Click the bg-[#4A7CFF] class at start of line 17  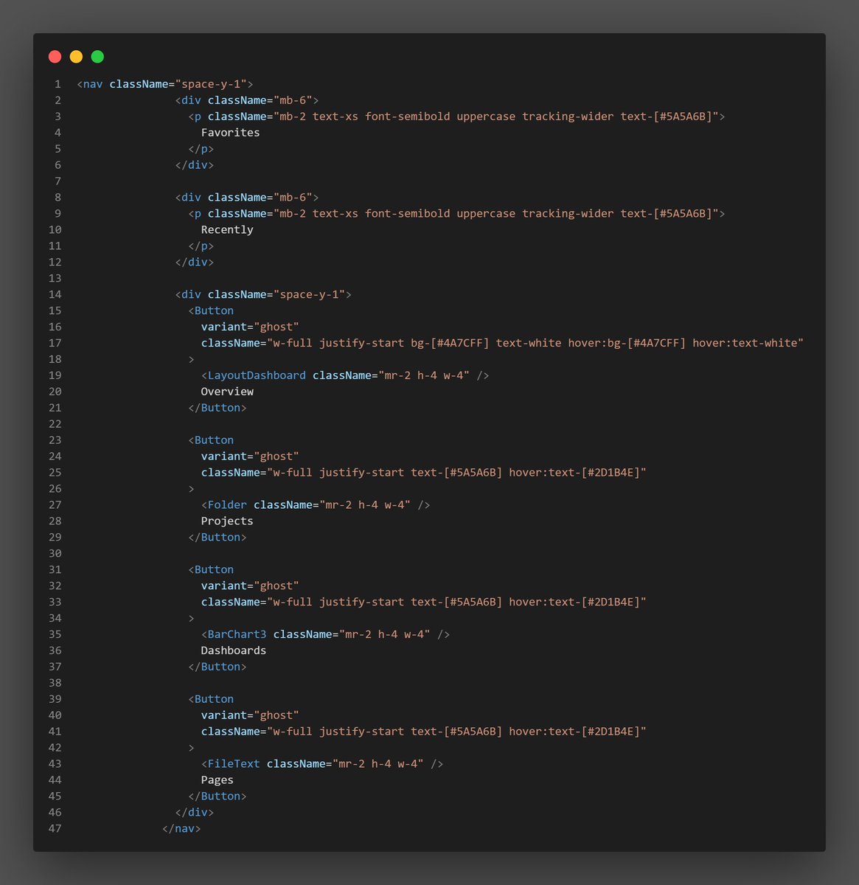pyautogui.click(x=450, y=343)
